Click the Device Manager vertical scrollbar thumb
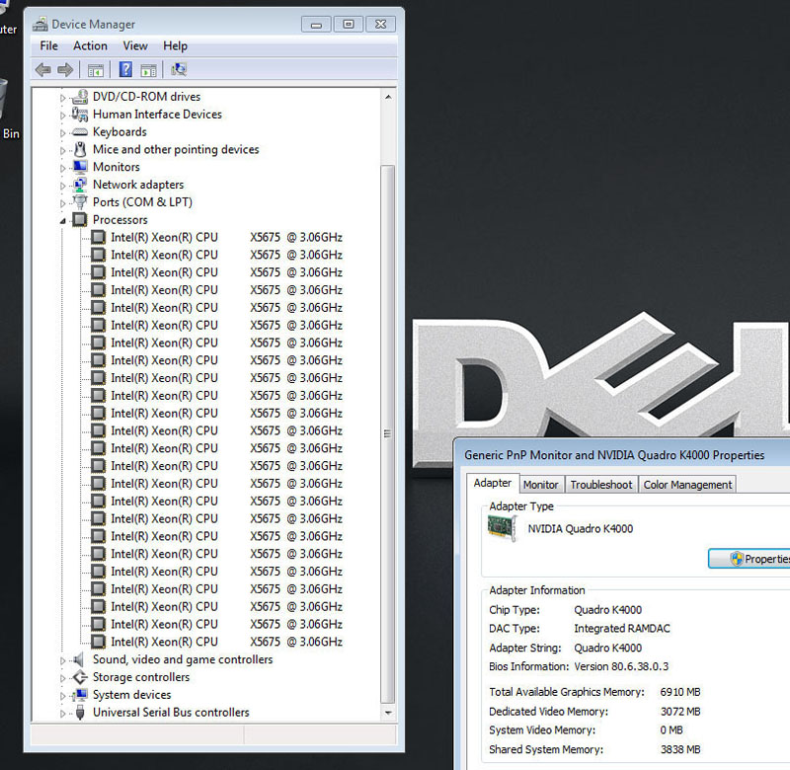Image resolution: width=790 pixels, height=770 pixels. point(387,433)
